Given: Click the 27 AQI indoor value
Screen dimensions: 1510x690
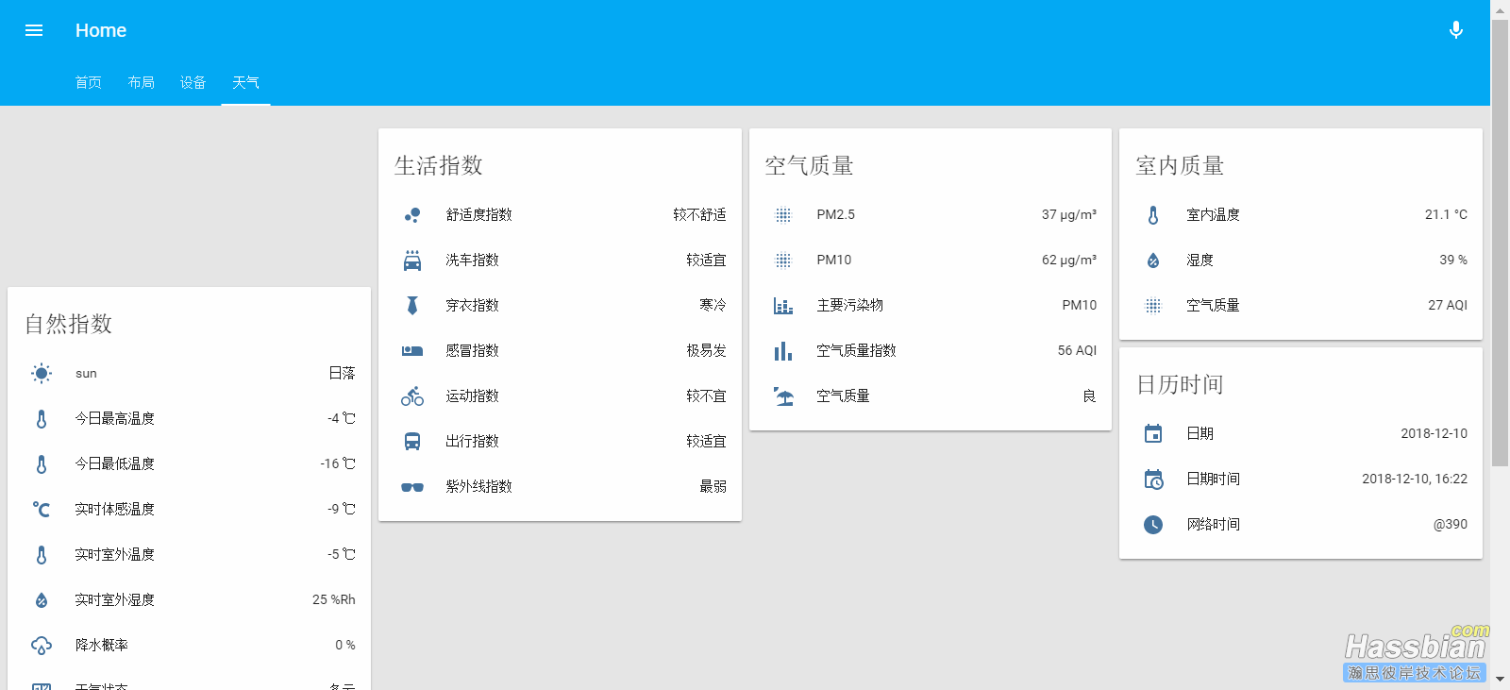Looking at the screenshot, I should 1448,306.
